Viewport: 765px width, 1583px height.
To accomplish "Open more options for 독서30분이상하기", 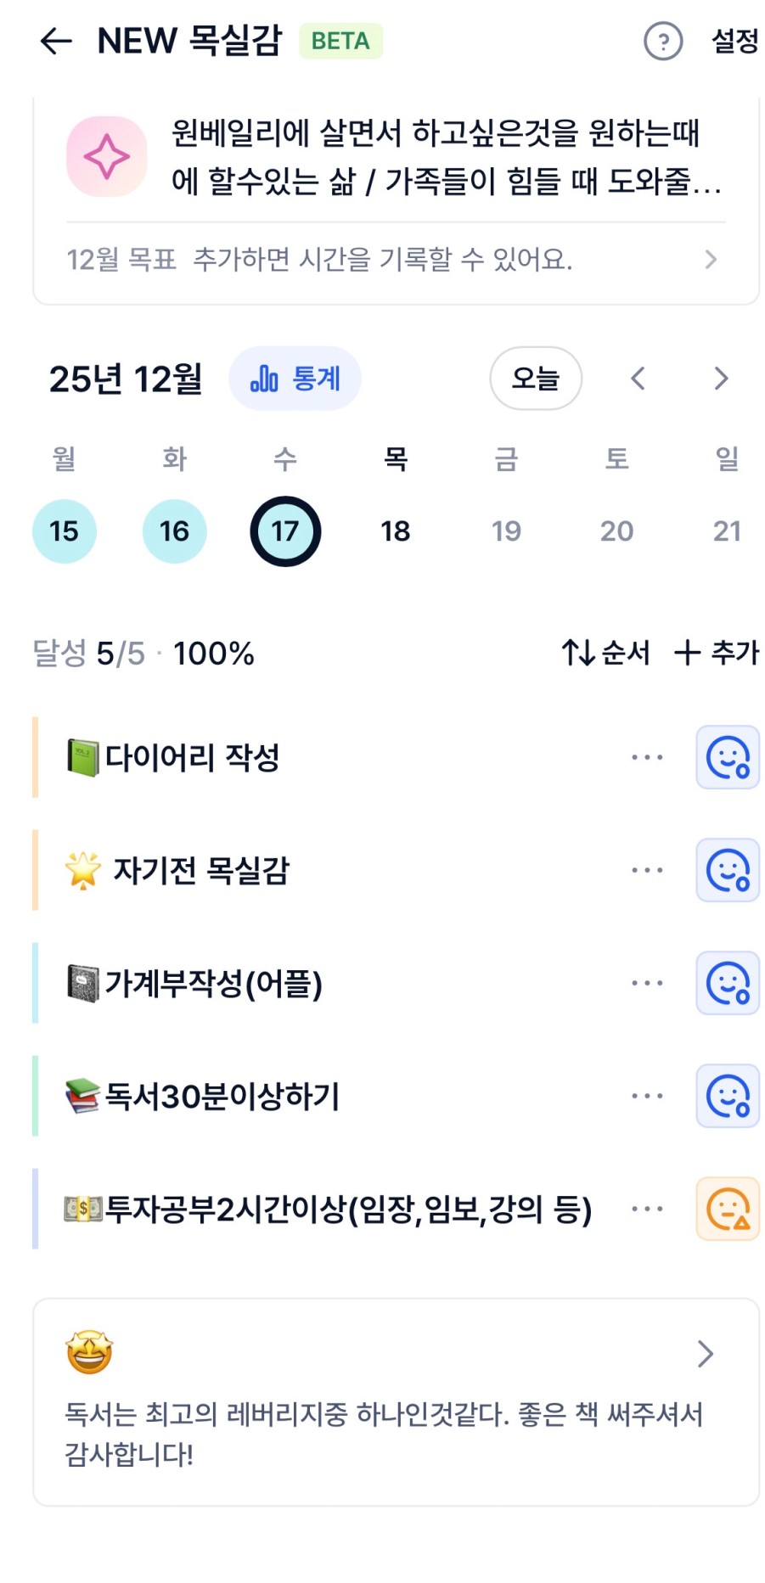I will coord(647,1096).
